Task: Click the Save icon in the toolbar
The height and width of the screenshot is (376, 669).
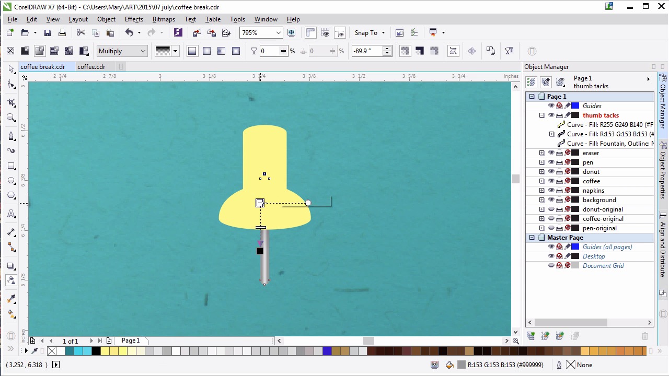Action: coord(48,33)
